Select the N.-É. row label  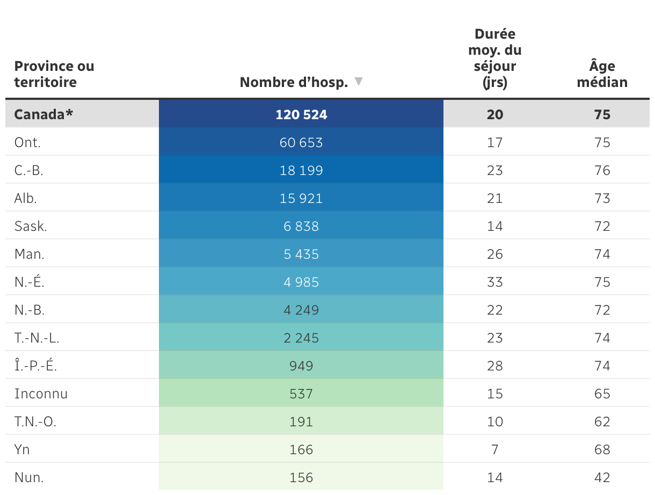click(29, 282)
